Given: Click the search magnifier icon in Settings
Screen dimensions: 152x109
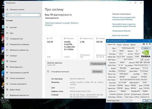Looking at the screenshot, I should click(x=38, y=15).
